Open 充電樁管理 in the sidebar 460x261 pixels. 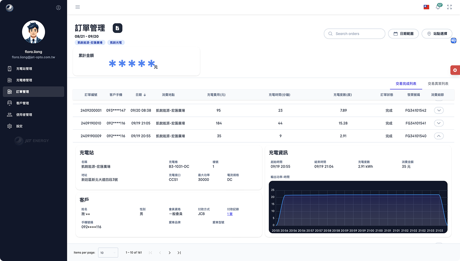pos(33,80)
